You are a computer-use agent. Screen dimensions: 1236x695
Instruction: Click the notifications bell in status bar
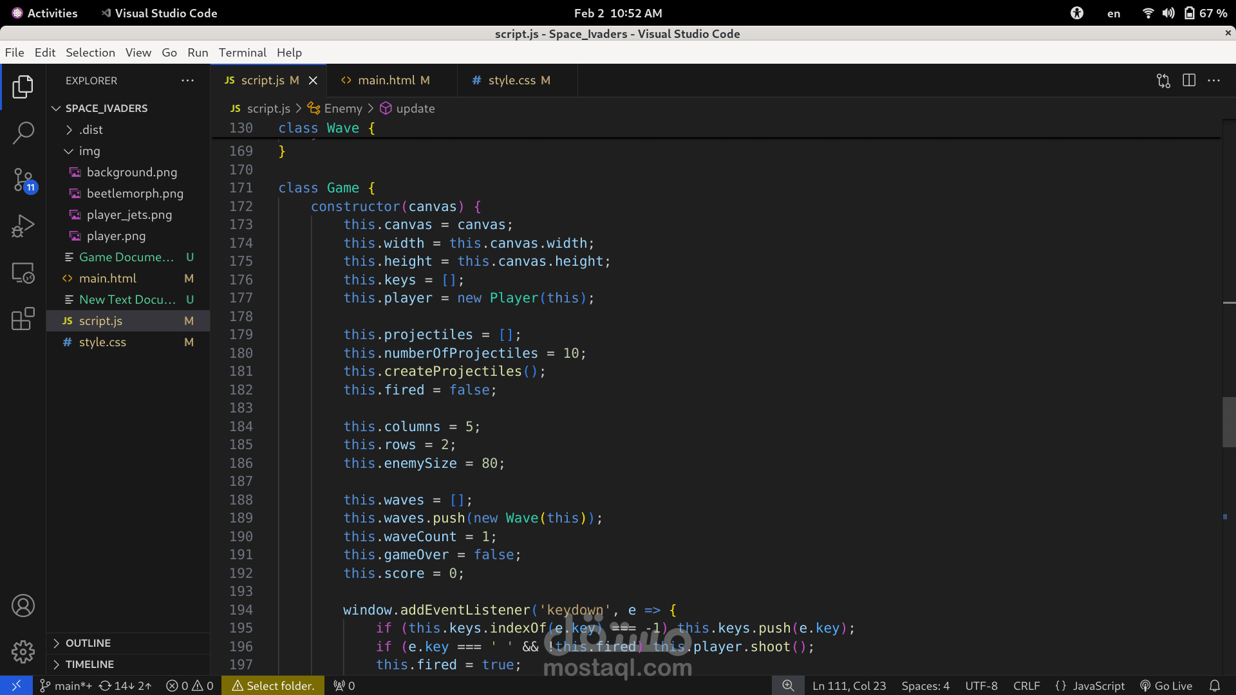(x=1214, y=686)
